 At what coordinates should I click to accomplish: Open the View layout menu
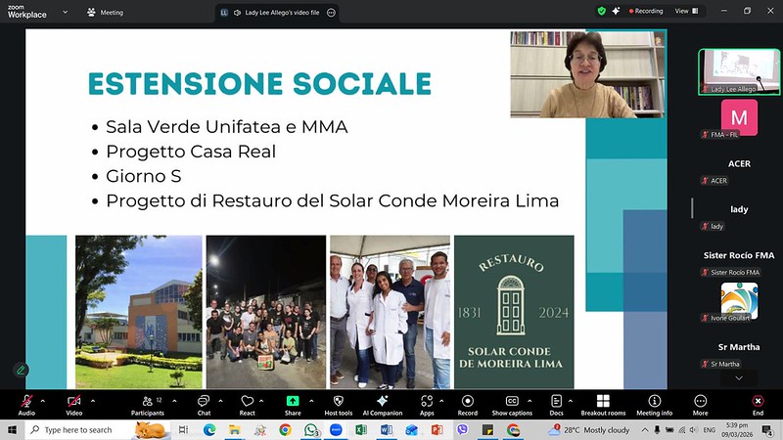tap(684, 11)
